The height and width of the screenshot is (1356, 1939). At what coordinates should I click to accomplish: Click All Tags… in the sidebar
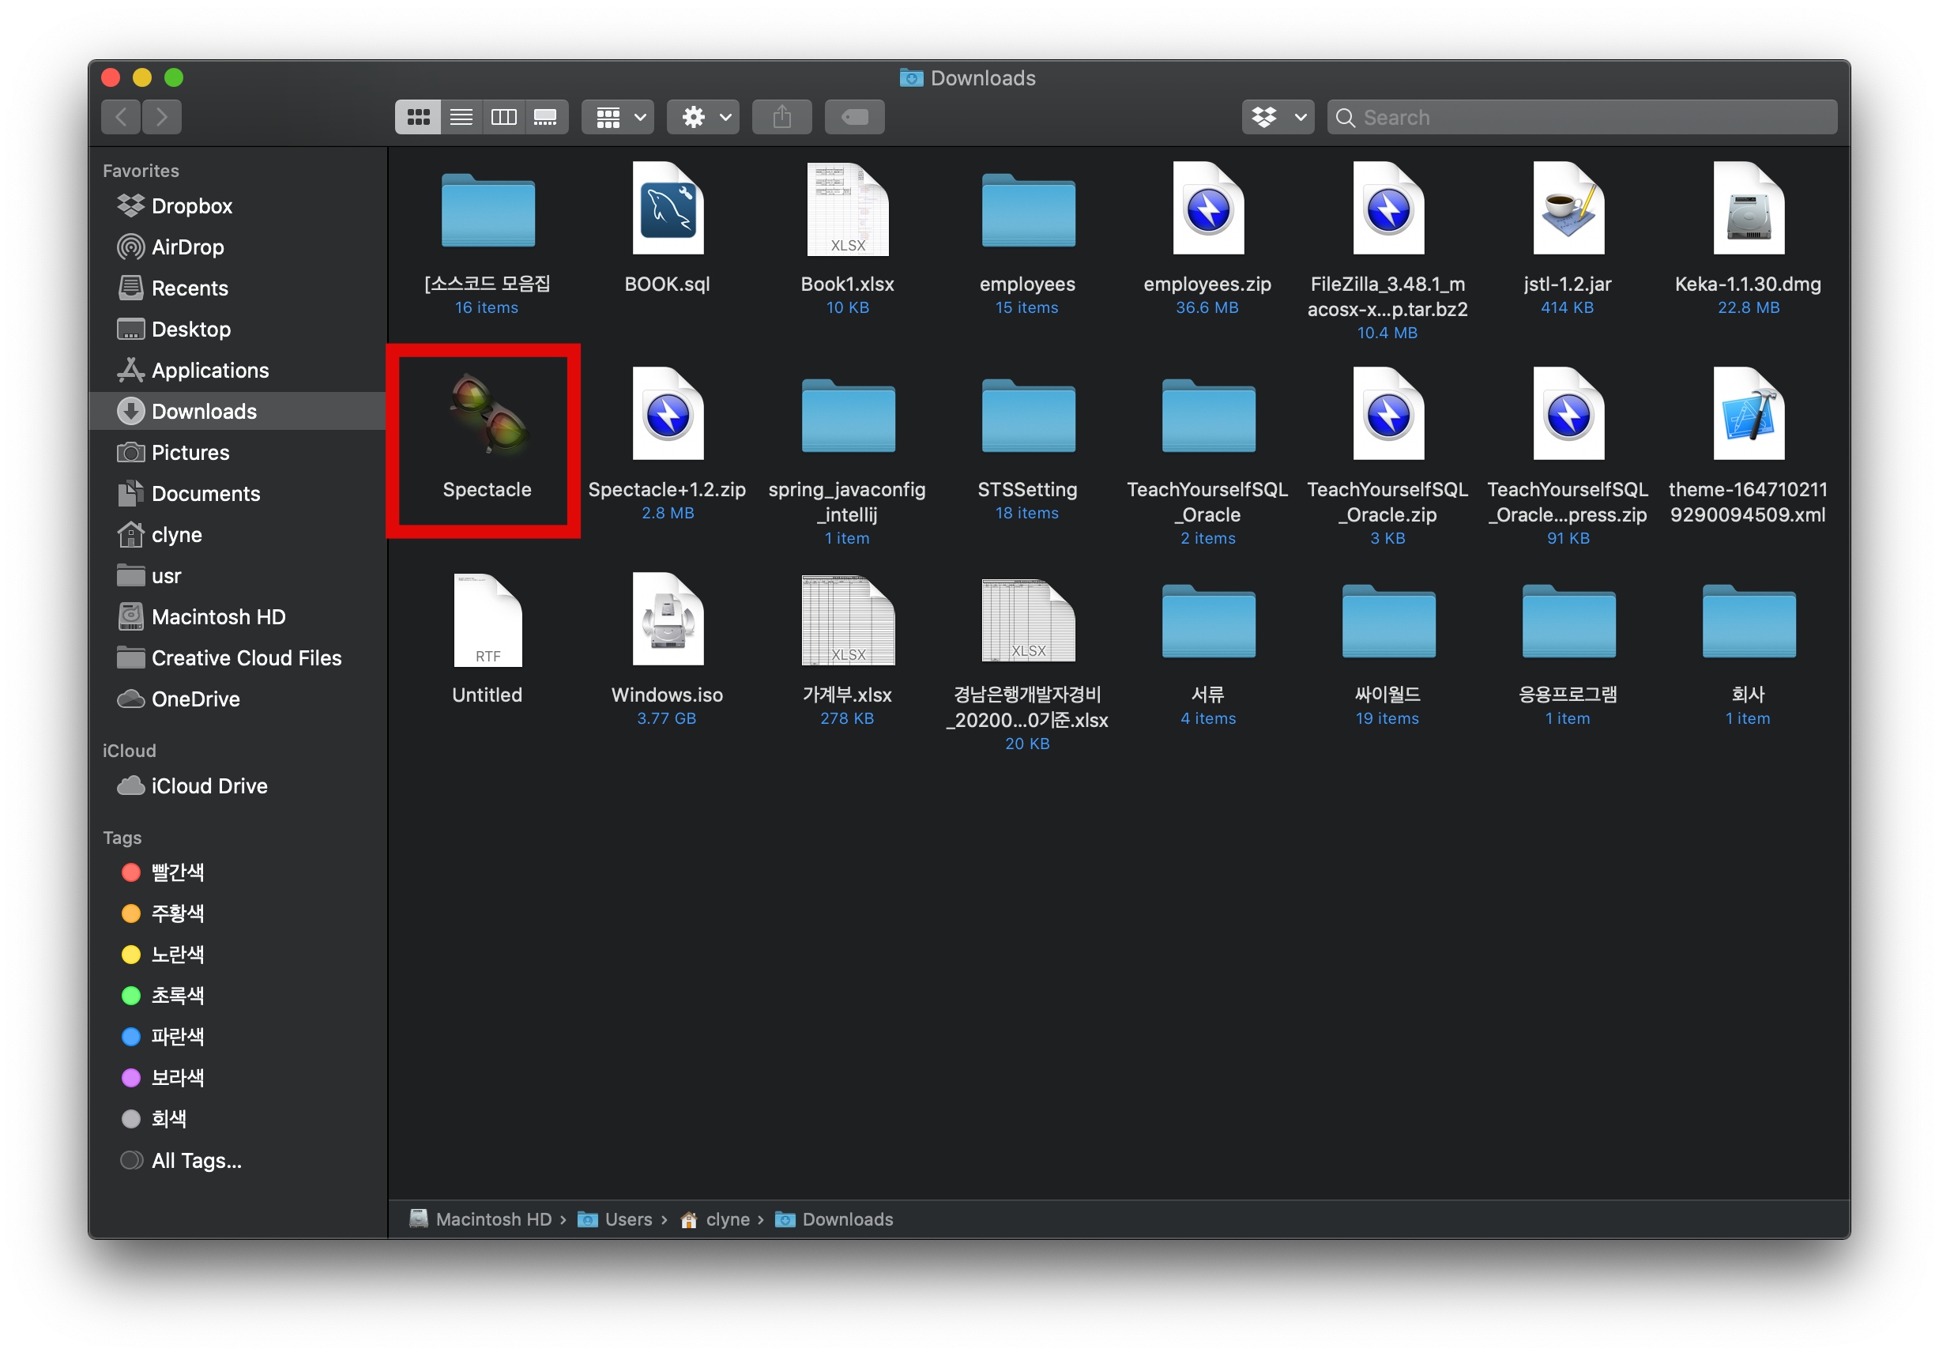coord(196,1160)
